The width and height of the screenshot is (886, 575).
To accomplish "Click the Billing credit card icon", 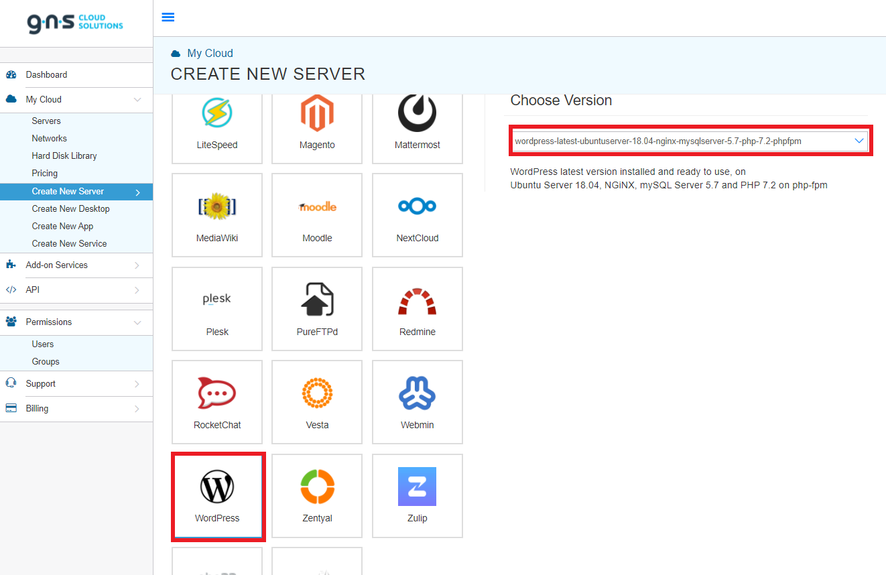I will (x=11, y=408).
